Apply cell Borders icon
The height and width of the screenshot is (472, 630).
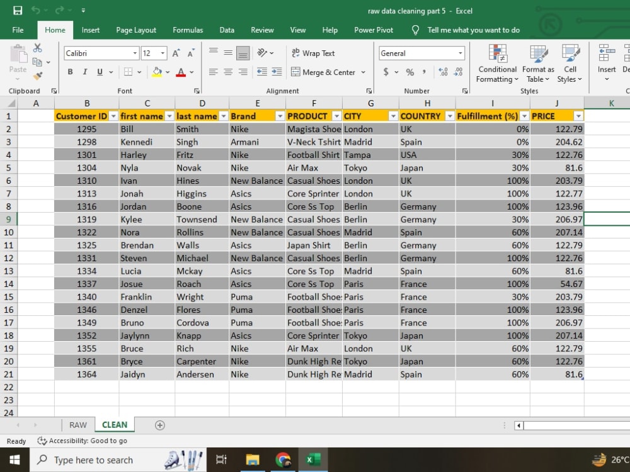point(128,72)
